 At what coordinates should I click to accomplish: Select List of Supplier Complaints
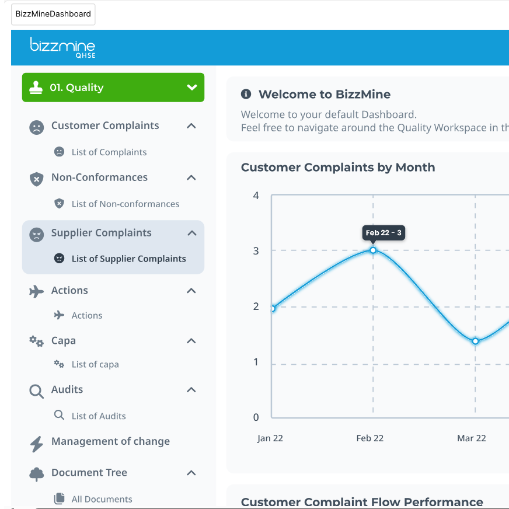click(128, 259)
